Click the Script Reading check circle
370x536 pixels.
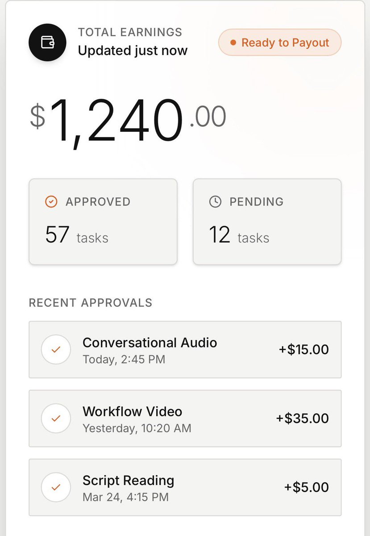[x=56, y=487]
